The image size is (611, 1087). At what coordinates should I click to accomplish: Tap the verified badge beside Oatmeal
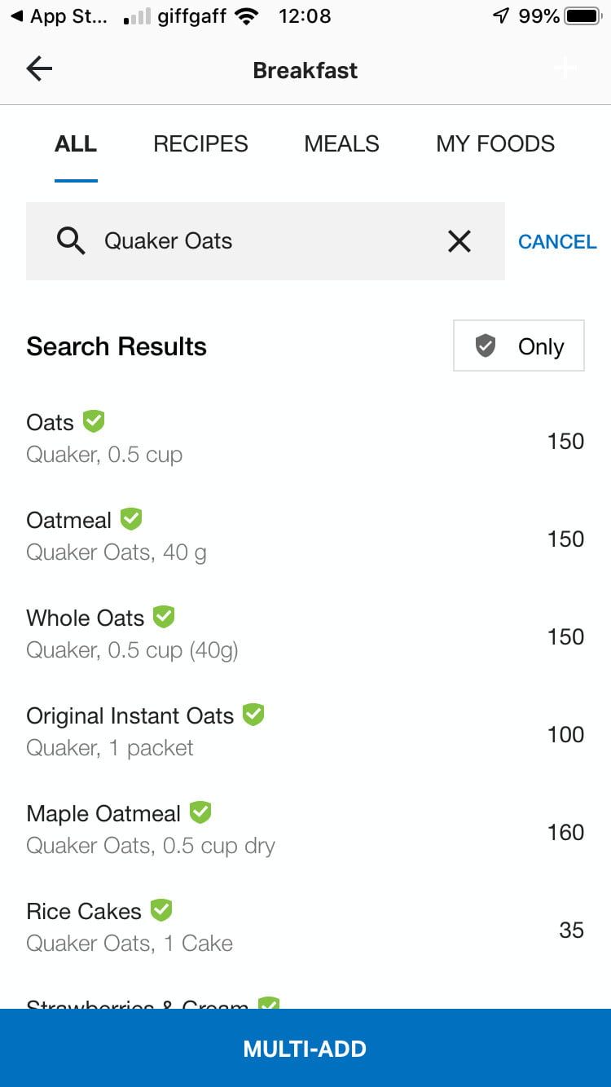[x=131, y=519]
